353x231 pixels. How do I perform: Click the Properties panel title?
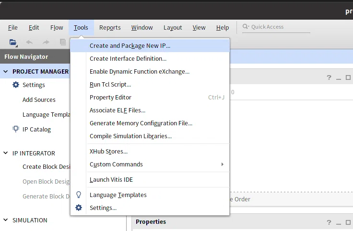[x=151, y=221]
